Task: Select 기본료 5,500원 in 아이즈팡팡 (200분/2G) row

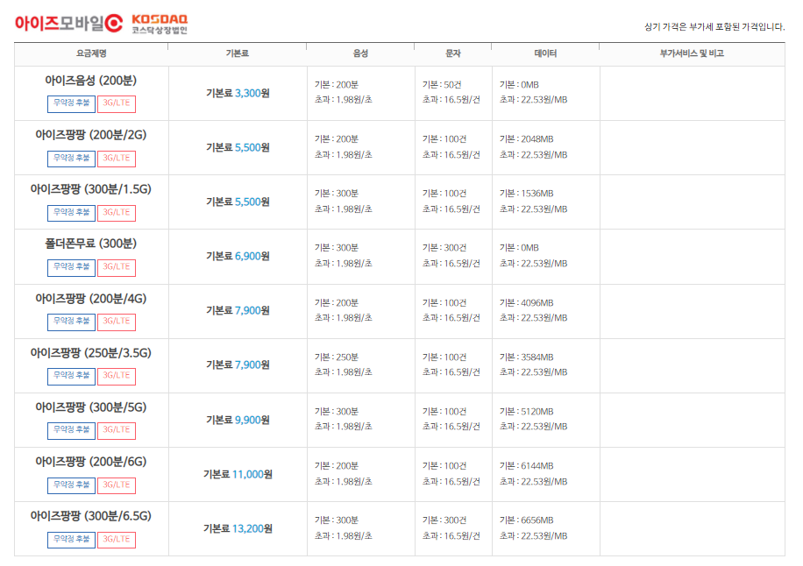Action: [238, 147]
